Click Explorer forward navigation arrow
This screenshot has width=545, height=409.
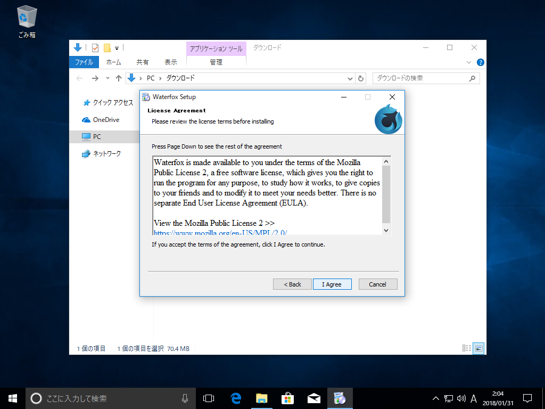[x=95, y=78]
